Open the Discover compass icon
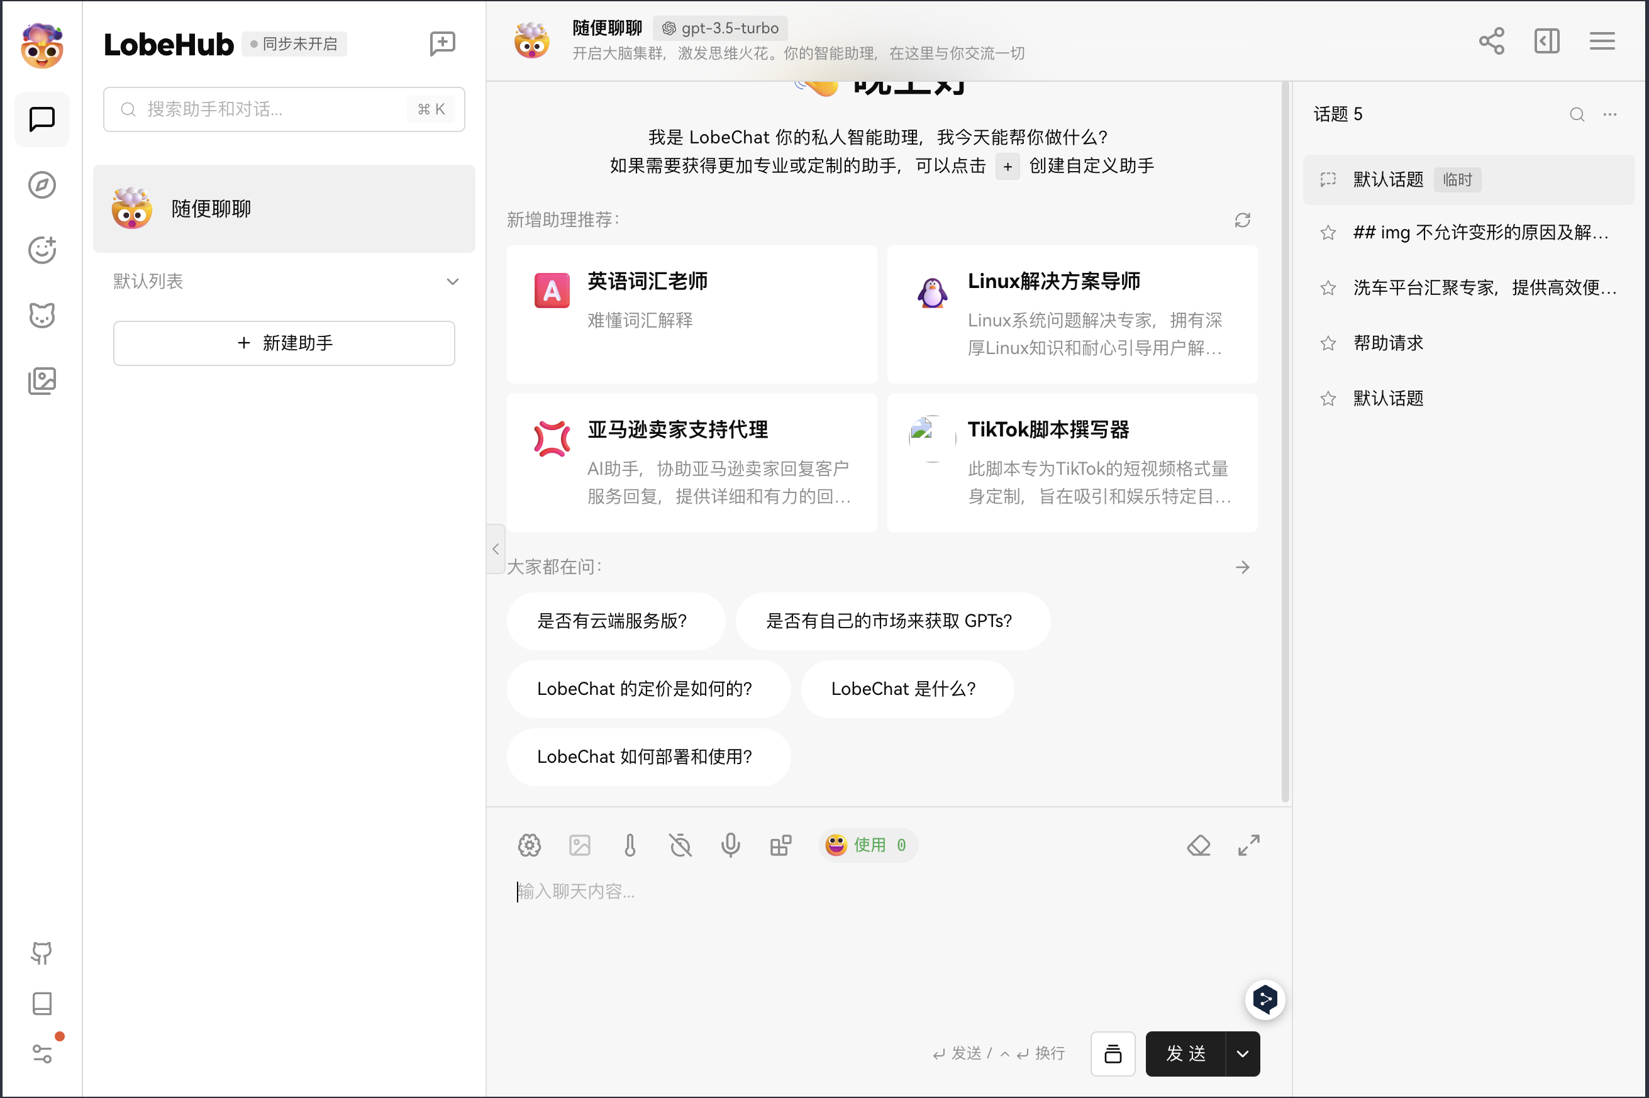 pos(42,185)
